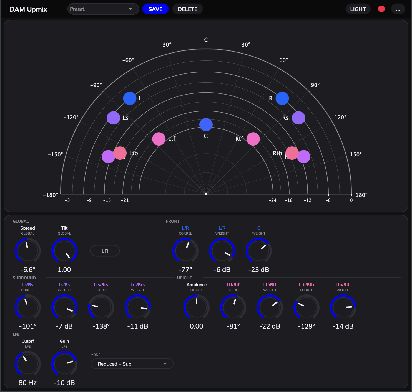Click the red record indicator dot
Viewport: 412px width, 392px height.
381,9
